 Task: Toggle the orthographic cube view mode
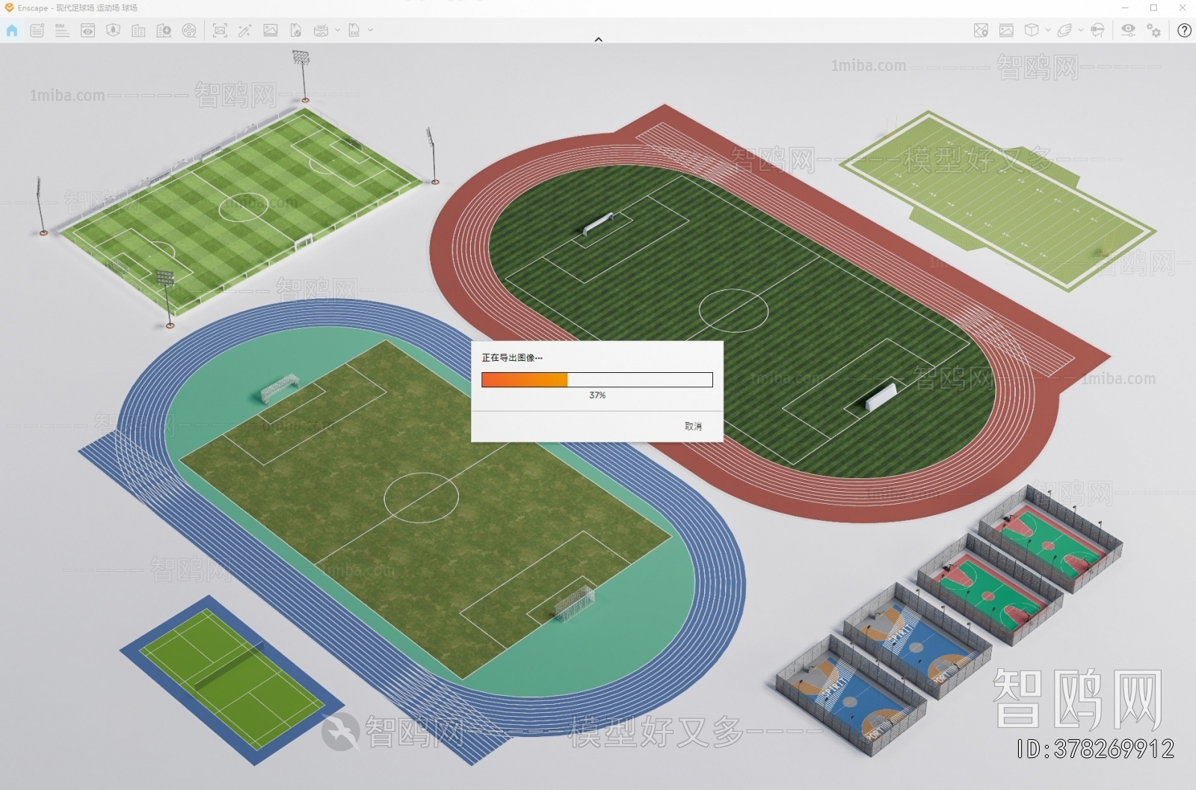(1032, 30)
